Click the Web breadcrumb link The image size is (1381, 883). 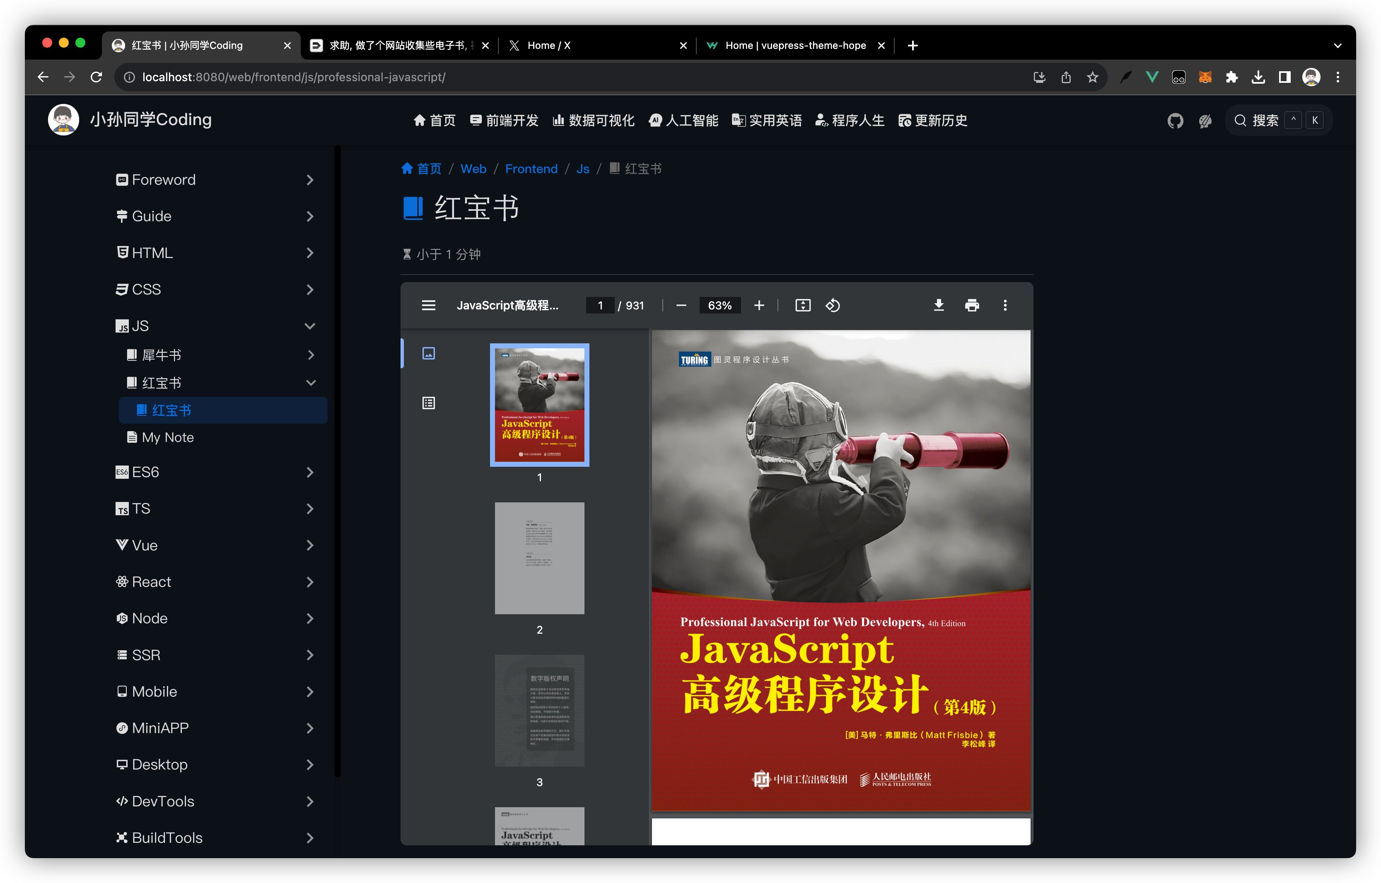coord(473,169)
